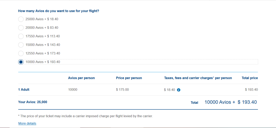Viewport: 276px width, 128px height.
Task: Click the '20000 Avios + $ 83.40' label text
Action: click(x=42, y=28)
